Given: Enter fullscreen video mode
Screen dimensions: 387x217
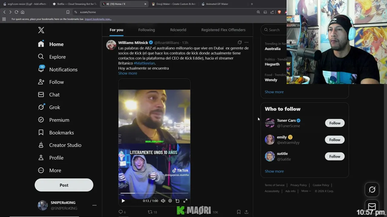Looking at the screenshot, I should [x=185, y=201].
